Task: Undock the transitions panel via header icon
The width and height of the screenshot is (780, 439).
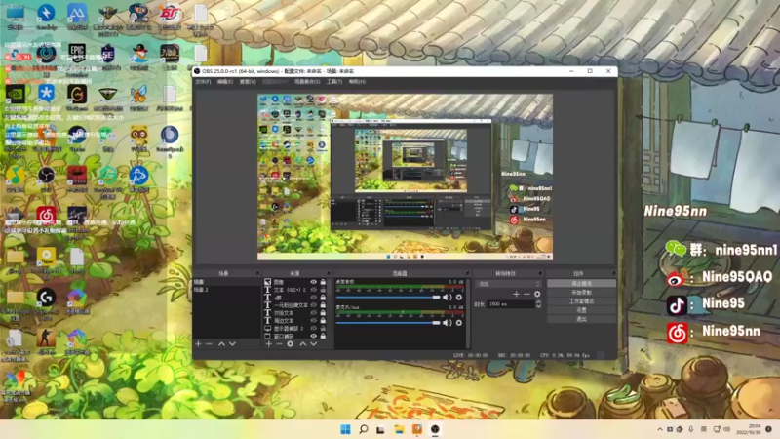Action: [540, 273]
